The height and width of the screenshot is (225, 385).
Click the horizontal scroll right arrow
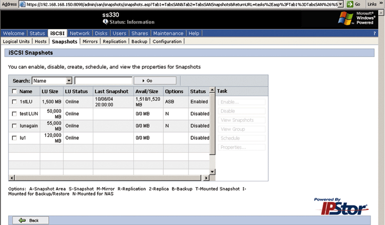tap(206, 178)
